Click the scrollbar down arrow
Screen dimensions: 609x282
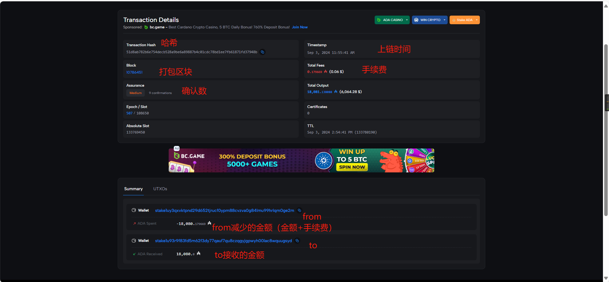coord(606,278)
